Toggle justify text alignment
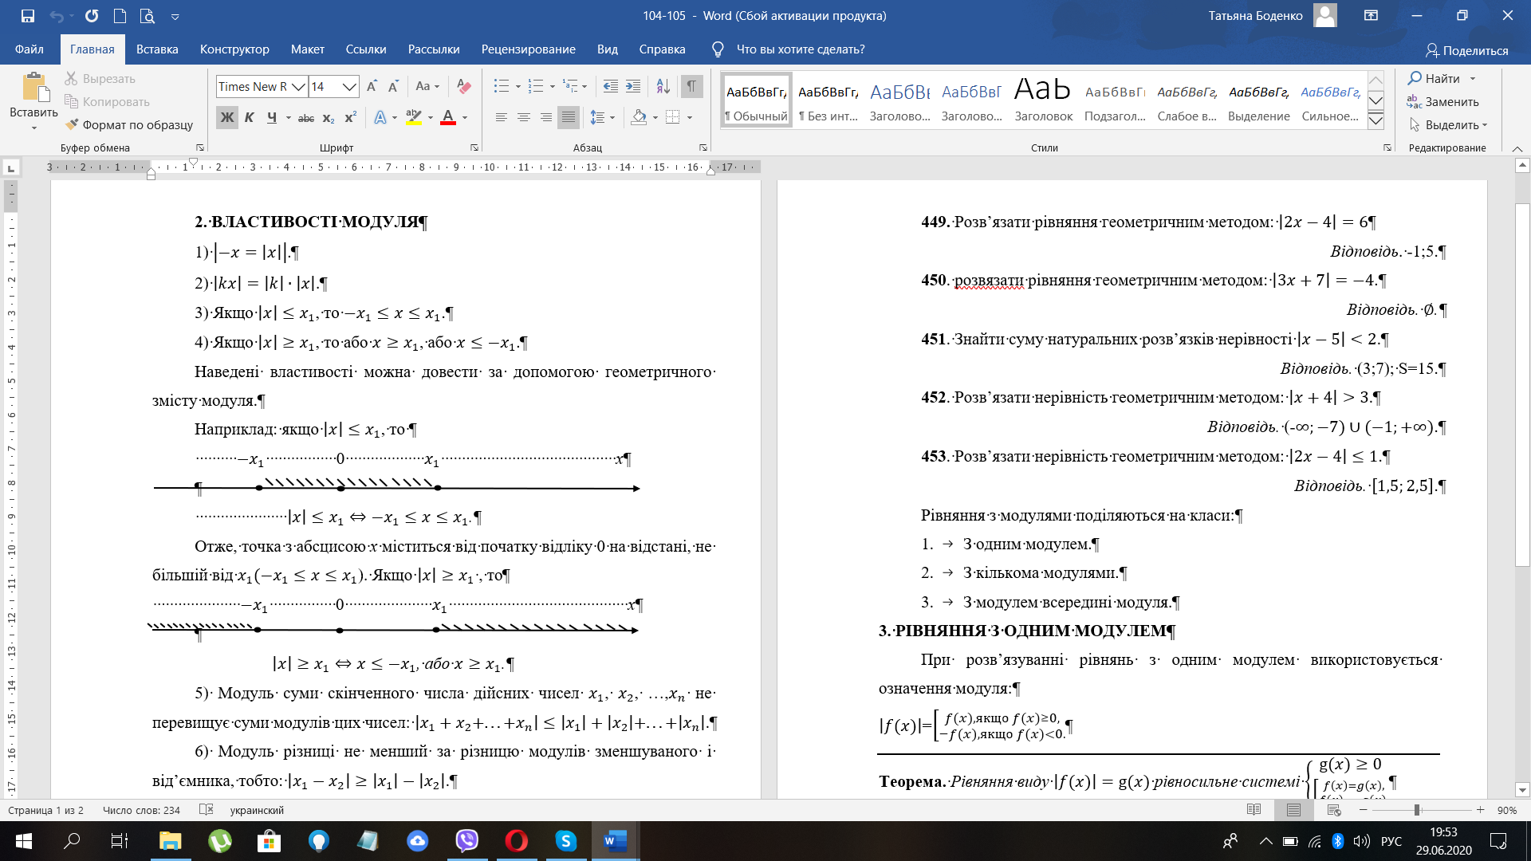Image resolution: width=1531 pixels, height=861 pixels. [x=569, y=117]
